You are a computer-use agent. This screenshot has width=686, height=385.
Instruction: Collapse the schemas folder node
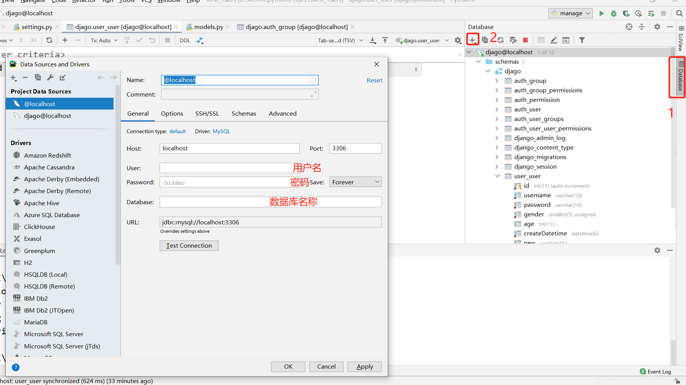pos(478,62)
